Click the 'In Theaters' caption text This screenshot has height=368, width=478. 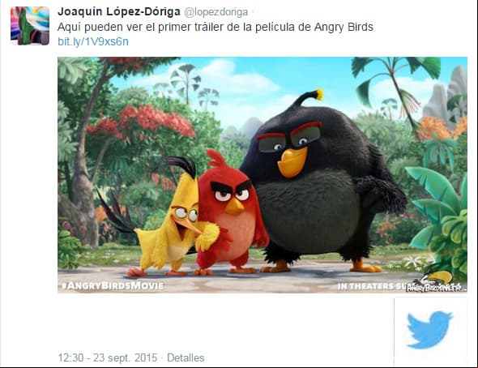[x=372, y=286]
